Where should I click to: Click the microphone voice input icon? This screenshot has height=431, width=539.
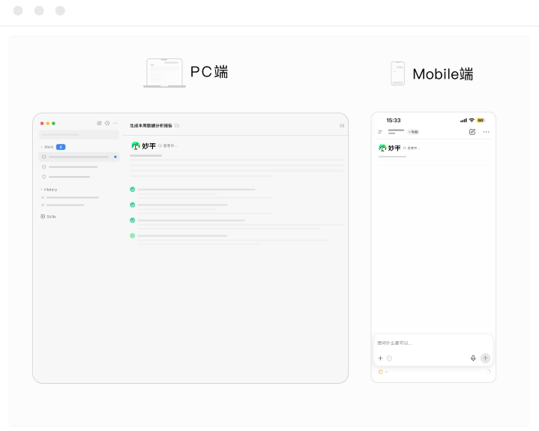473,358
